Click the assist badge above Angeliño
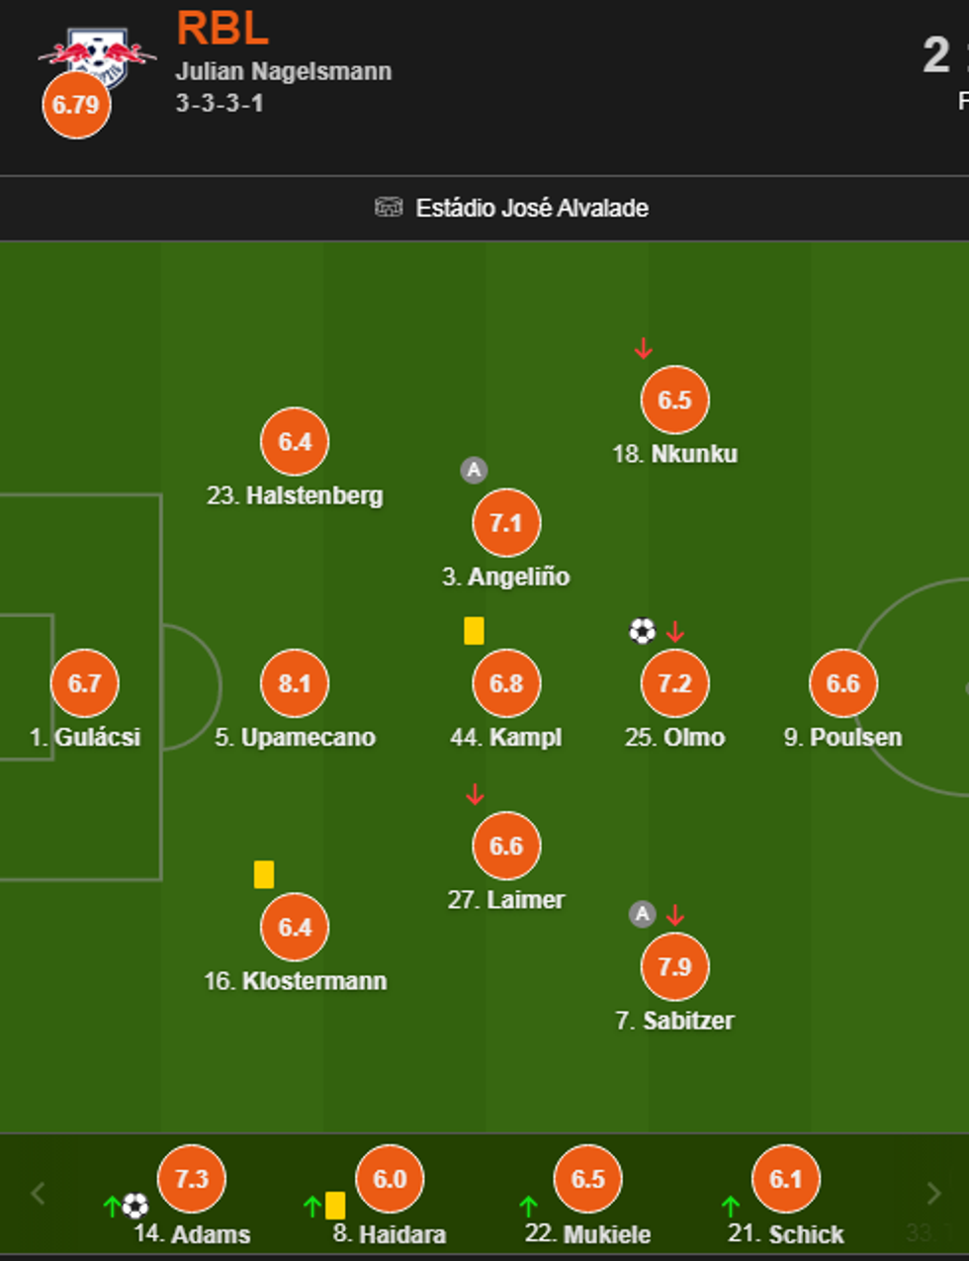 point(474,470)
